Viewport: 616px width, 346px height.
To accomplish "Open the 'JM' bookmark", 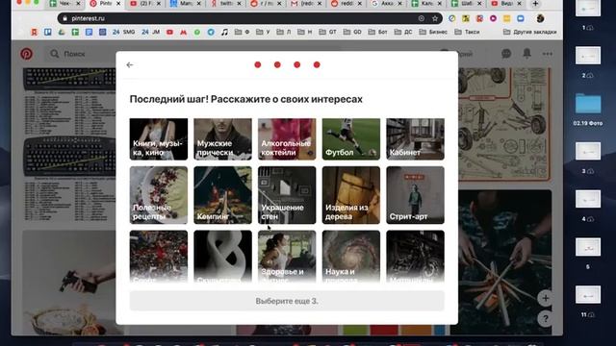I will pos(151,32).
